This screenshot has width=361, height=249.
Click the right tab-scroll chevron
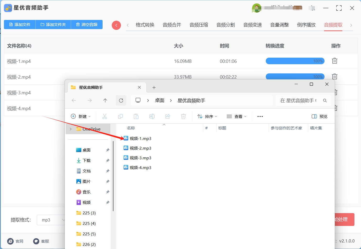pyautogui.click(x=351, y=25)
